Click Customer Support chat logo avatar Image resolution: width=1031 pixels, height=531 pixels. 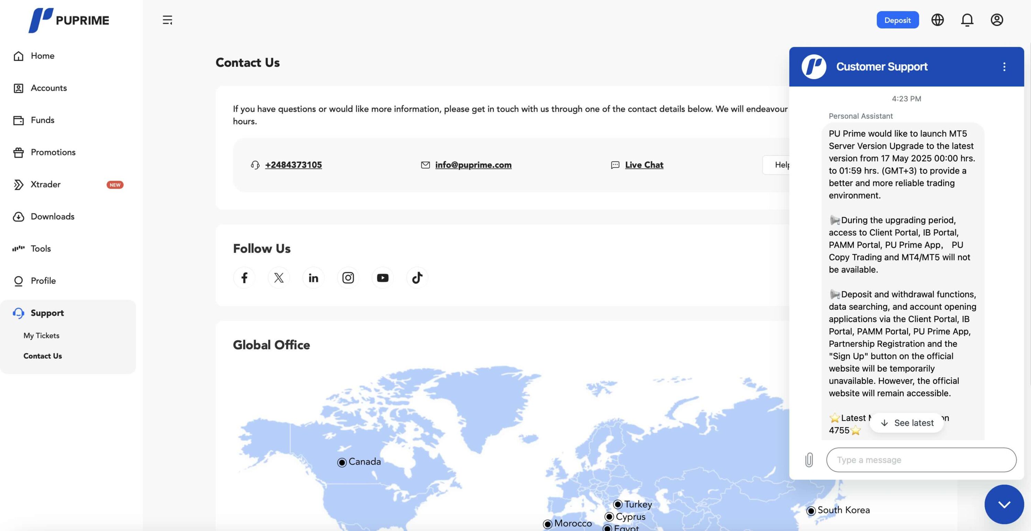click(x=814, y=66)
